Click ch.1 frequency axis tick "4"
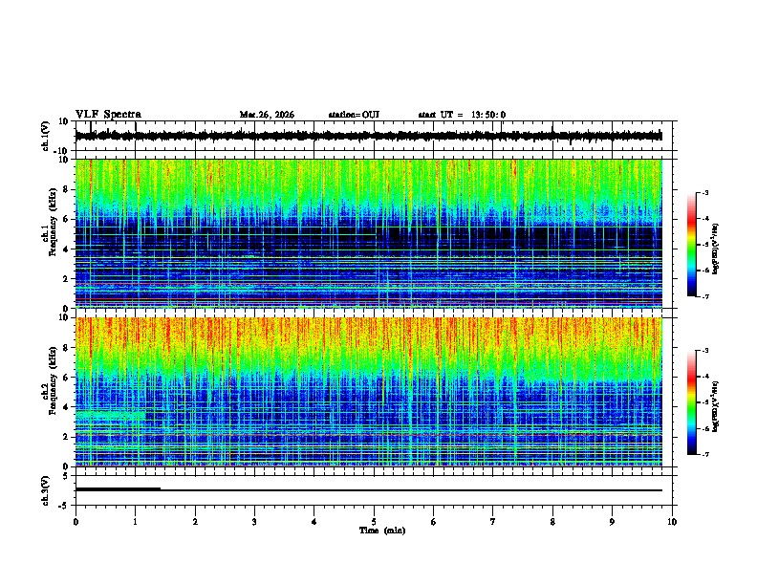757x585 pixels. 67,249
